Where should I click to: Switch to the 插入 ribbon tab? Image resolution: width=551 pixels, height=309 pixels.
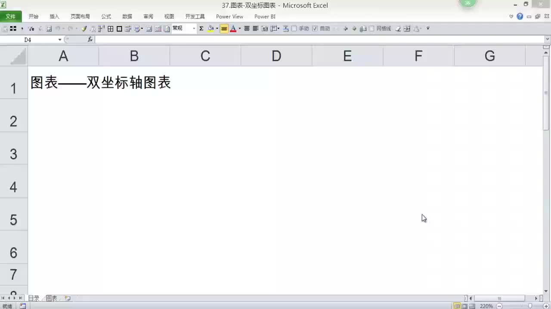(x=55, y=16)
